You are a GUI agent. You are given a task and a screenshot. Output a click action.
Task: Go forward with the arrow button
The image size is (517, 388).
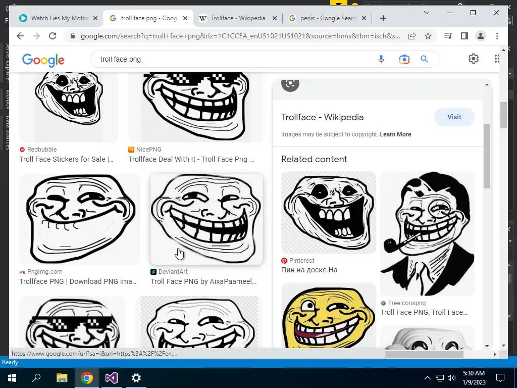pos(36,36)
